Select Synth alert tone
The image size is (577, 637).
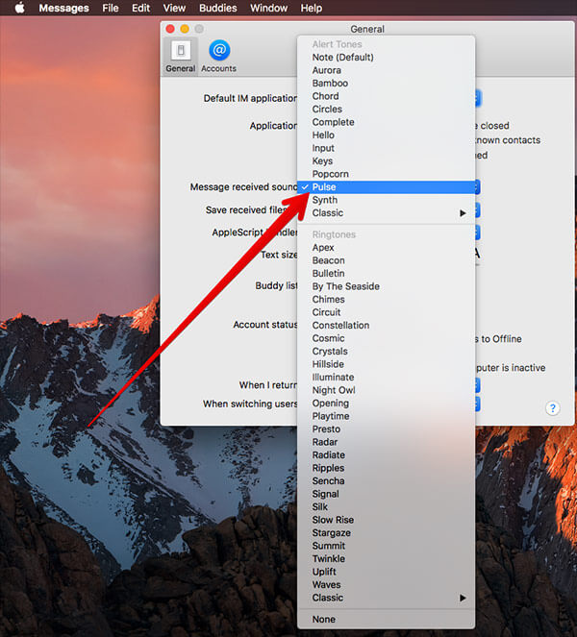(386, 200)
